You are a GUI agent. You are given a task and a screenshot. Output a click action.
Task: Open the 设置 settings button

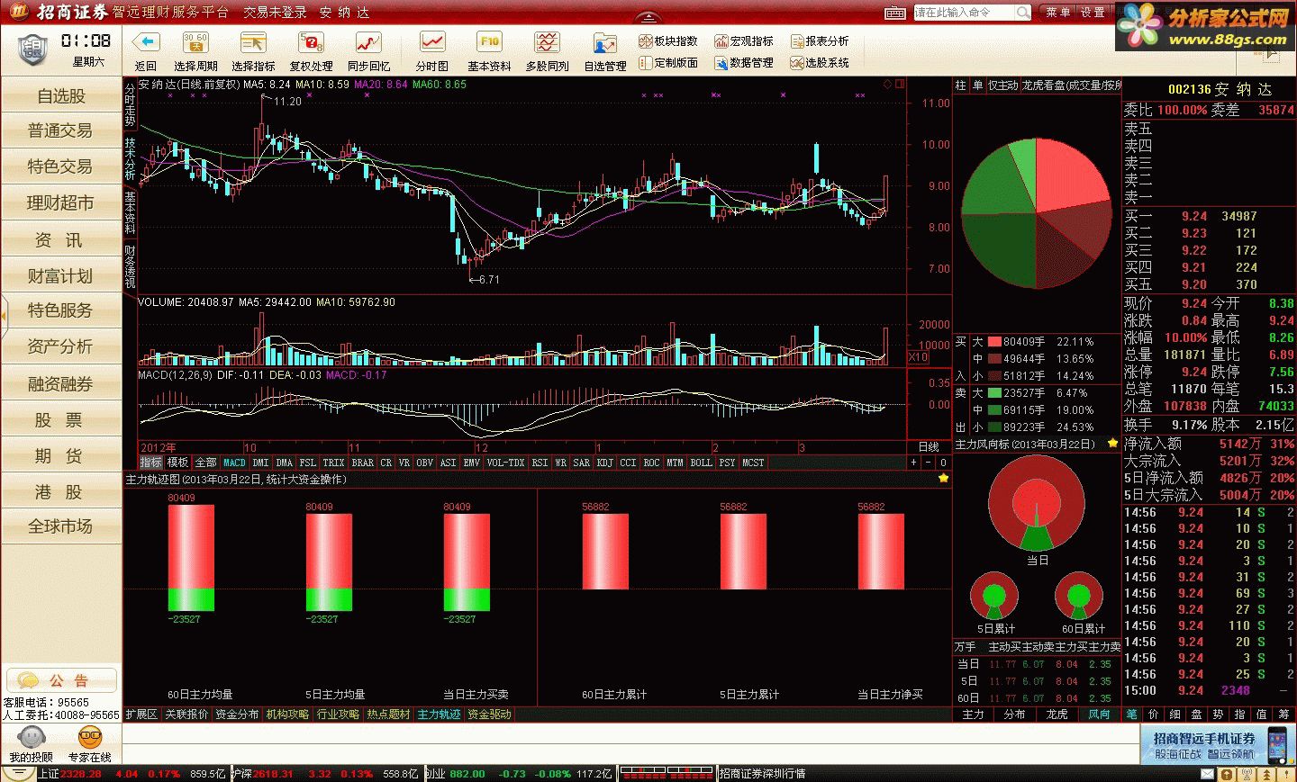click(1093, 13)
